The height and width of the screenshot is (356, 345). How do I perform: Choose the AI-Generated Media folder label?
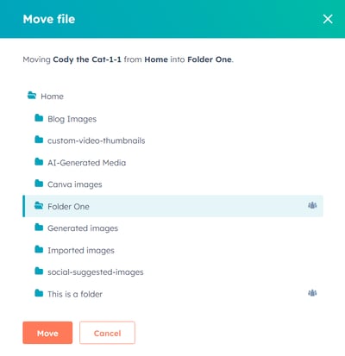(x=86, y=163)
